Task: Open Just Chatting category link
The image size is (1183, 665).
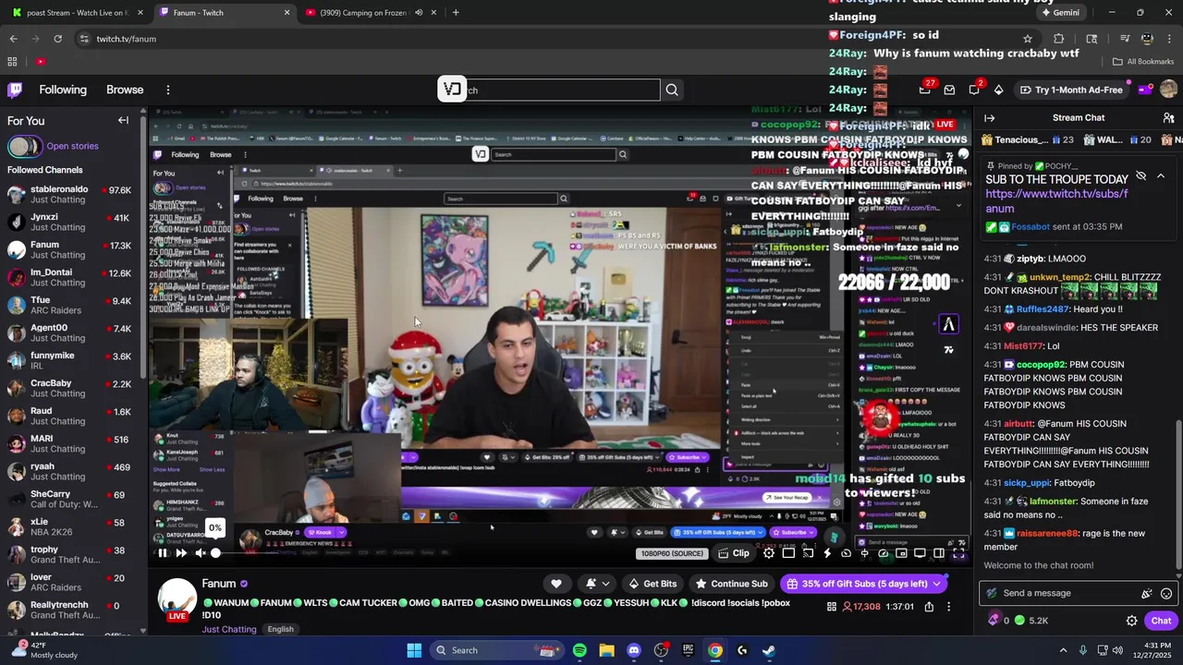Action: pos(229,629)
